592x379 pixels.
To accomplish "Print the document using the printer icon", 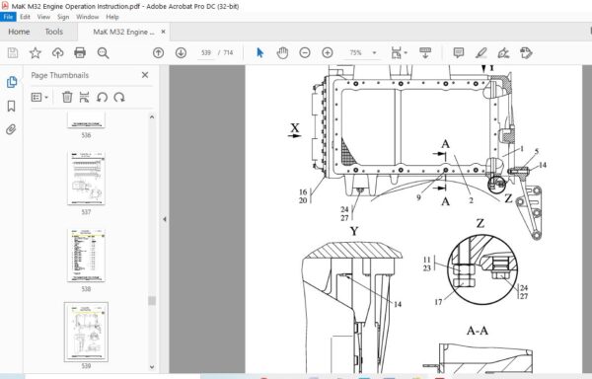I will coord(80,53).
